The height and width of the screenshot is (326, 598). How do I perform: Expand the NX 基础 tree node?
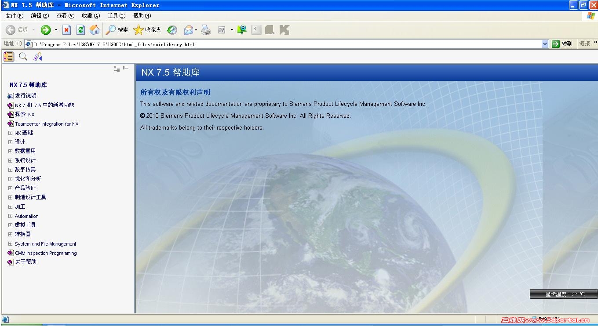click(11, 133)
